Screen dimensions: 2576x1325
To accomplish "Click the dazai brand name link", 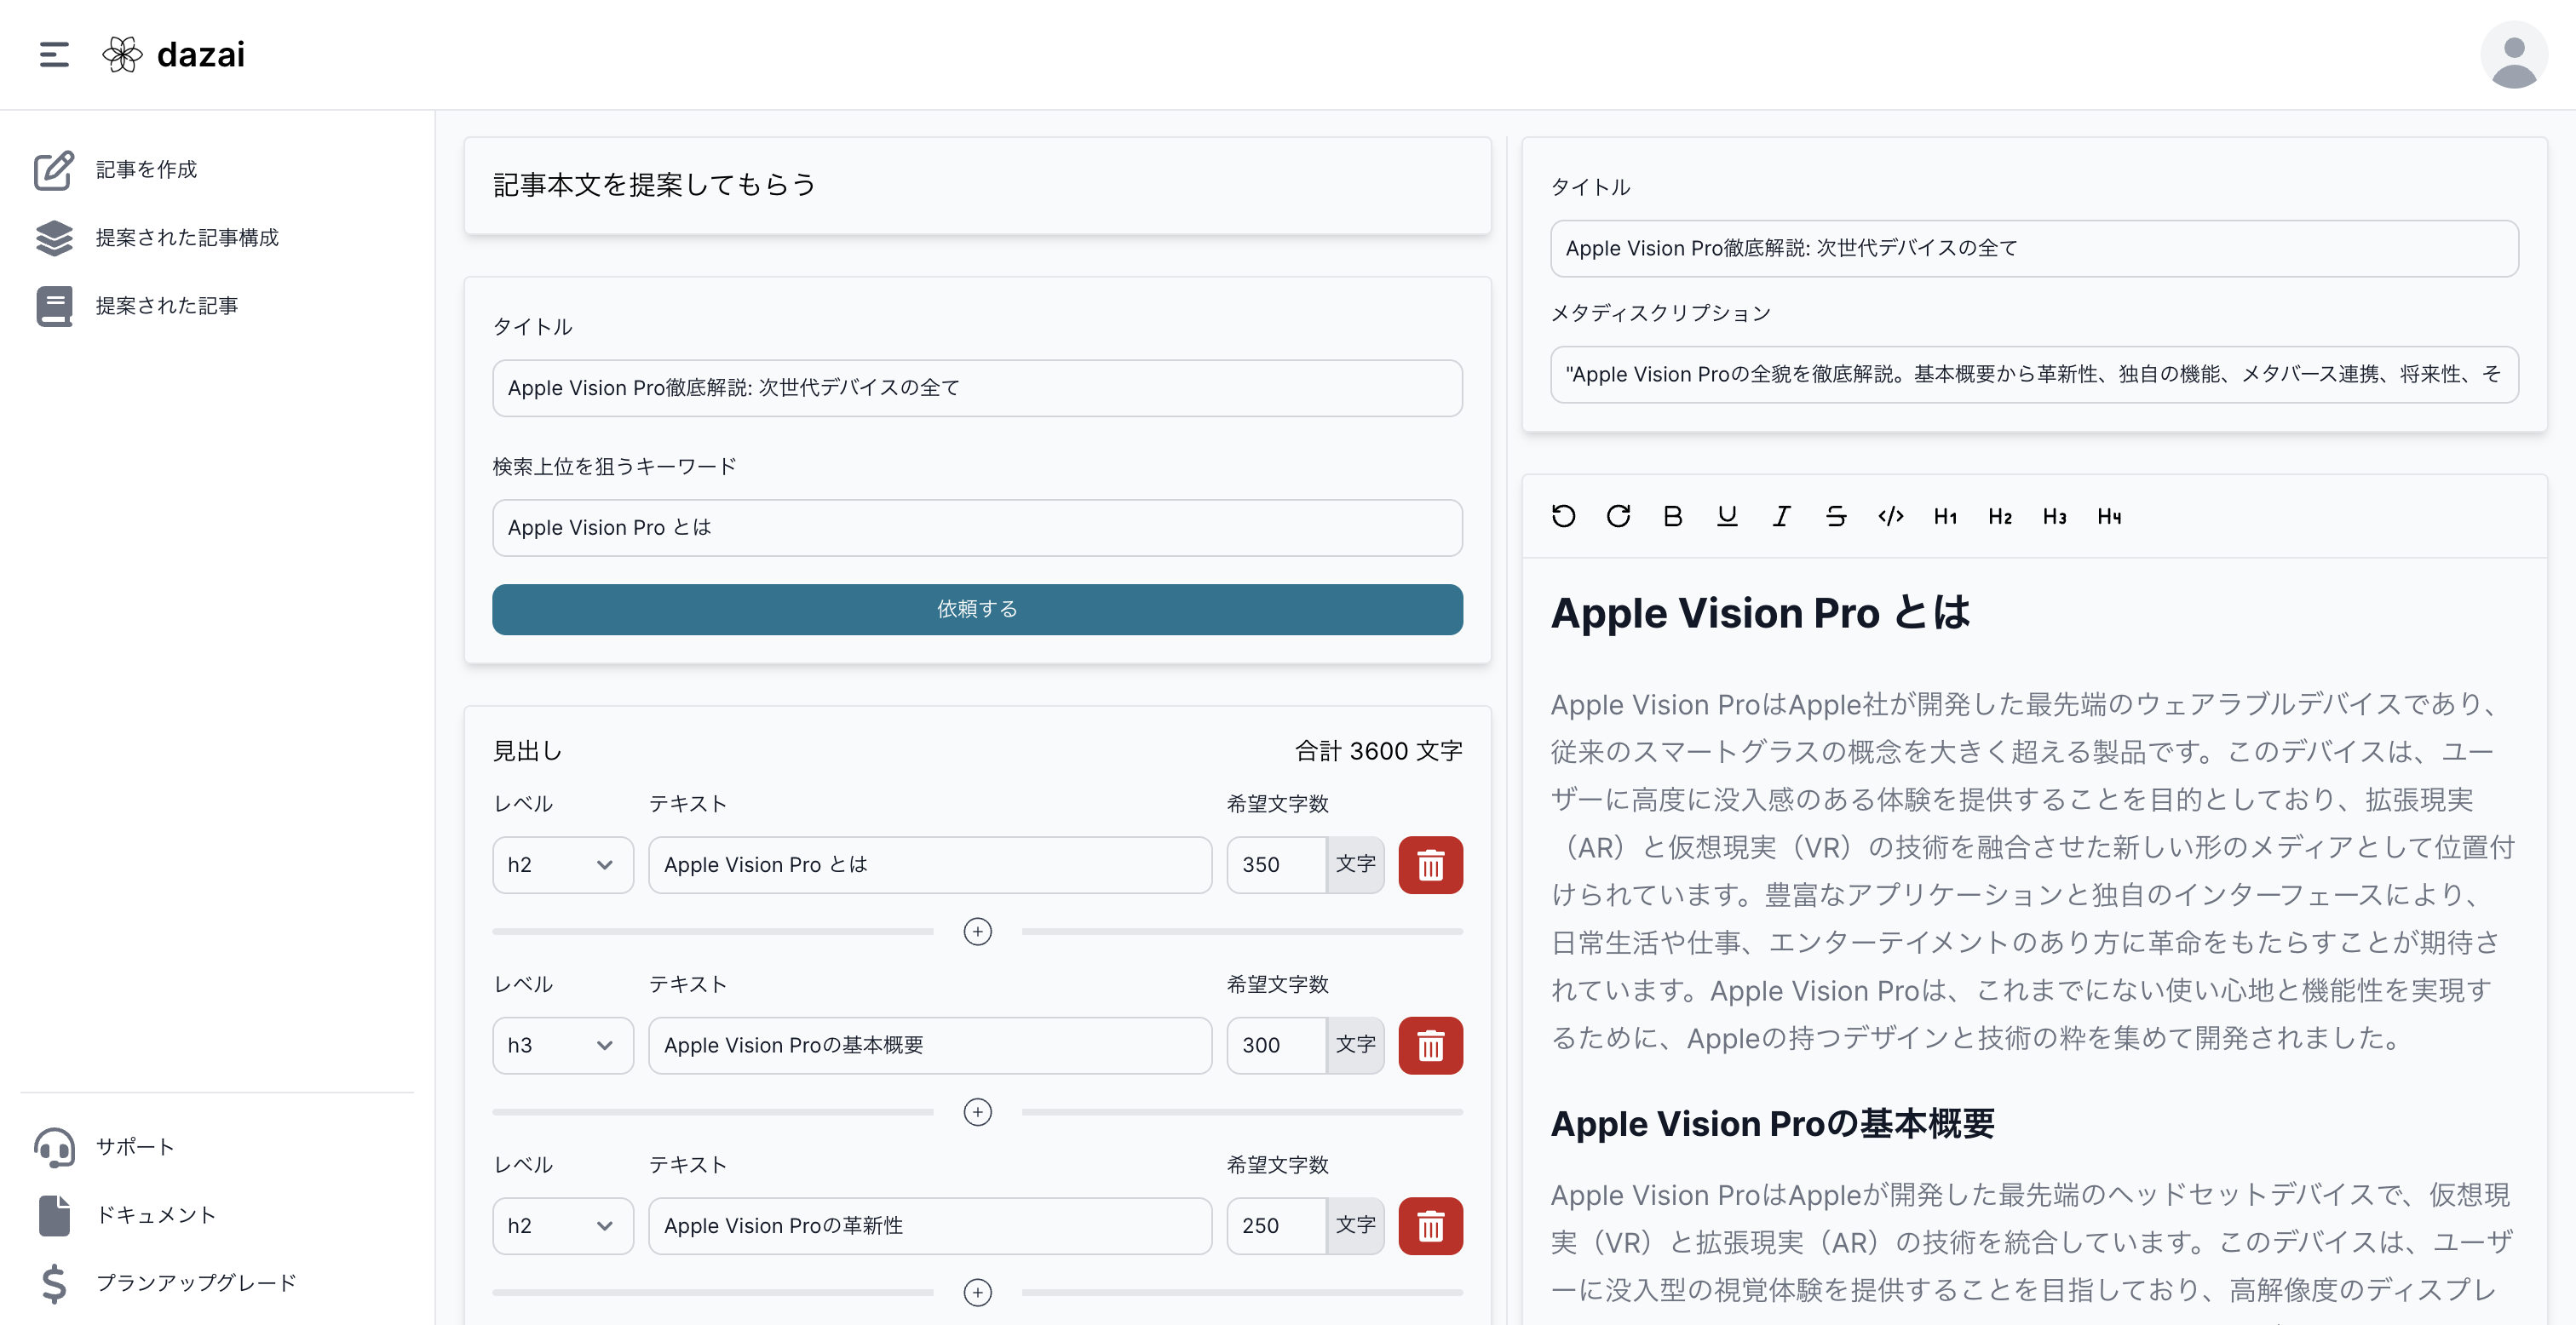I will 201,54.
